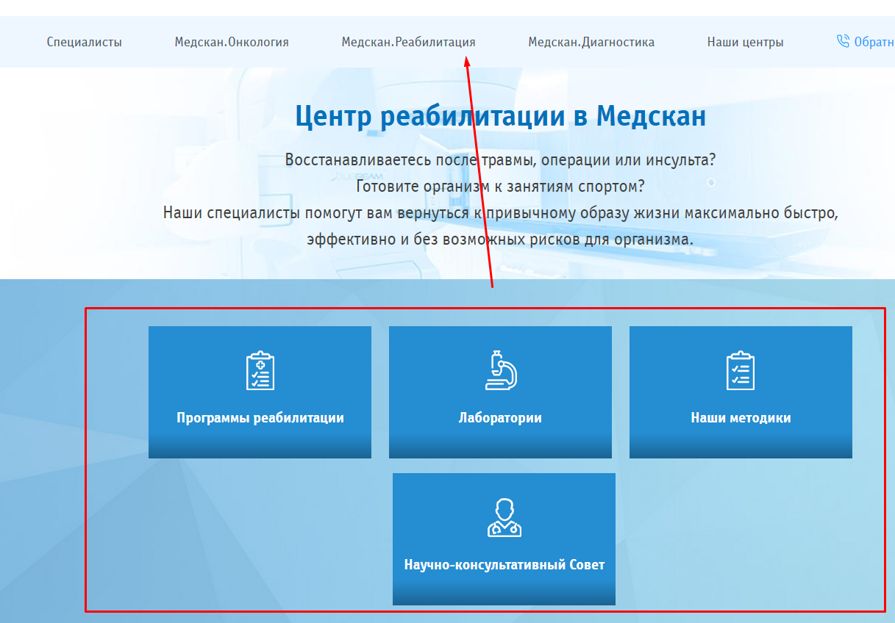Click the line эффективно и без возможных рисков
The image size is (895, 623).
pos(500,240)
